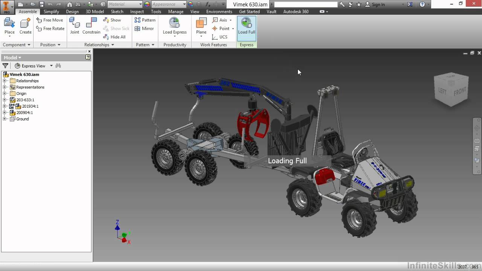
Task: Click the ViewCube LEFT face
Action: pos(442,90)
